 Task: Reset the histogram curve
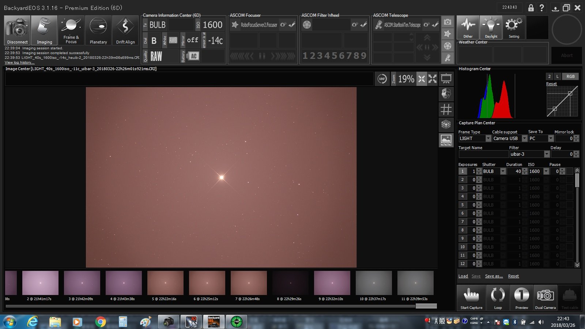coord(551,84)
